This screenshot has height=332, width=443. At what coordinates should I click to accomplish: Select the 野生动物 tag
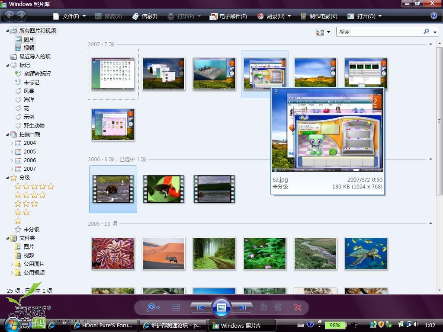[x=34, y=126]
